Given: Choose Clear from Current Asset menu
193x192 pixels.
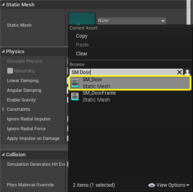Looking at the screenshot, I should pos(82,54).
